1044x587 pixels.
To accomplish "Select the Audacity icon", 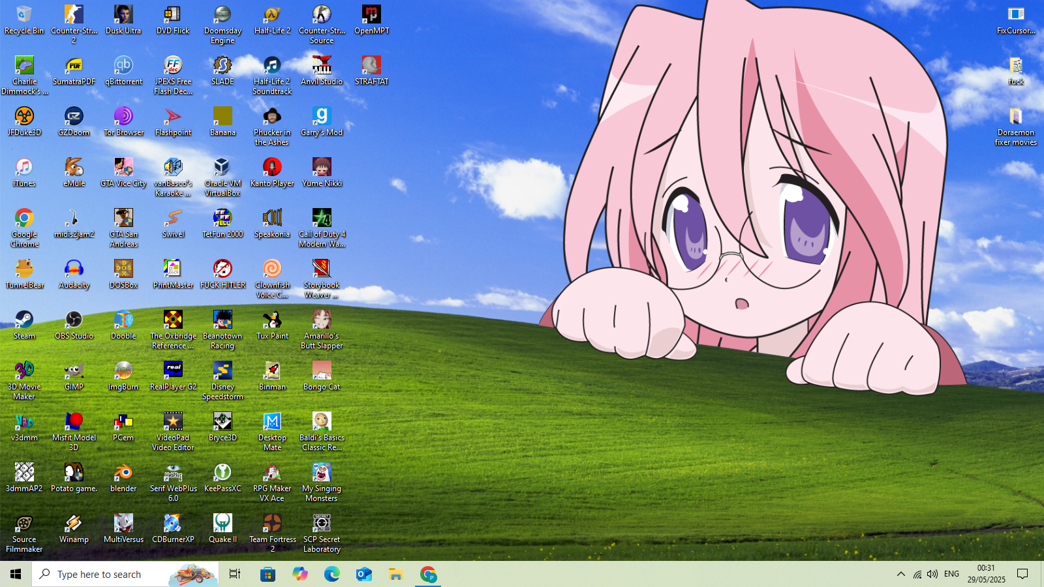I will point(74,275).
